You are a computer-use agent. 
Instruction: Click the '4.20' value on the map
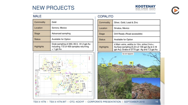click(x=59, y=62)
